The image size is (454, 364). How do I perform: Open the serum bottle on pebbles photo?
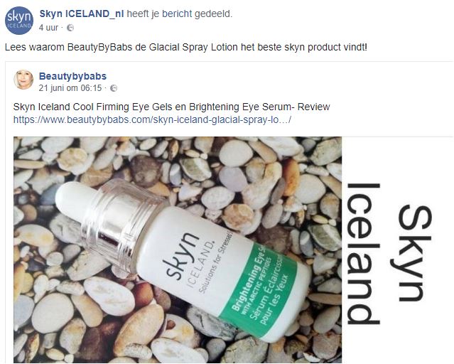[178, 250]
